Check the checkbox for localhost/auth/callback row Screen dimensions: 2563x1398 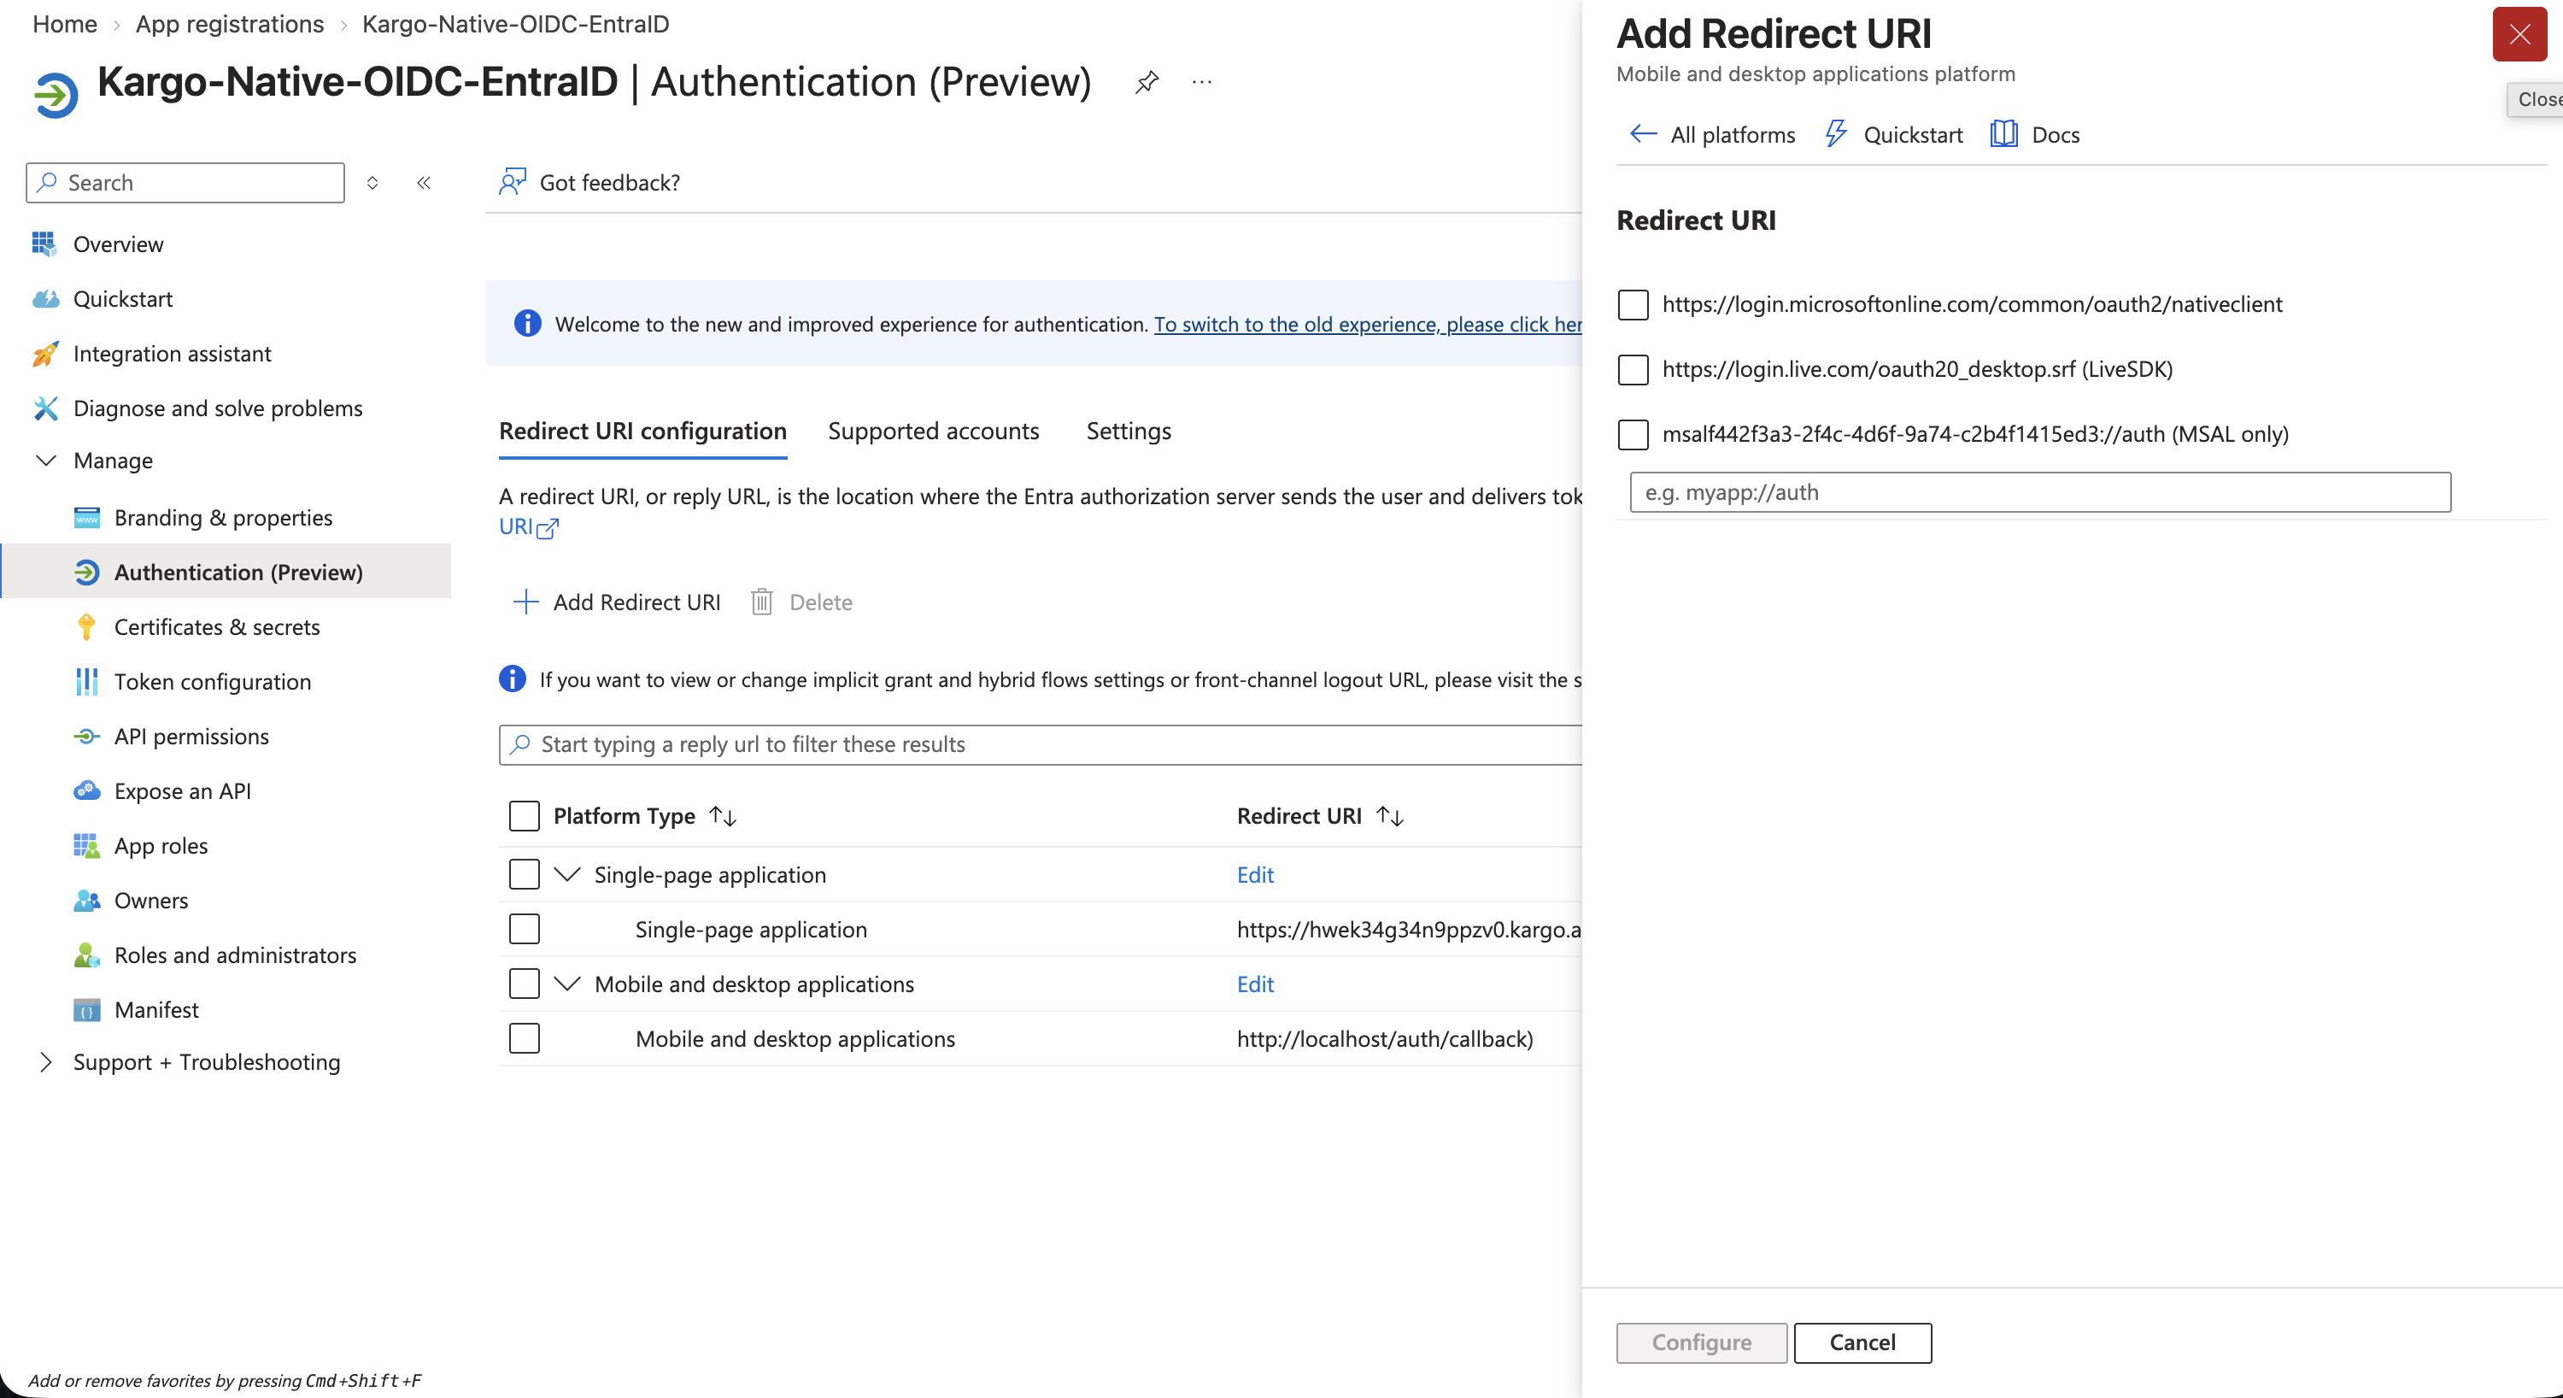click(525, 1039)
